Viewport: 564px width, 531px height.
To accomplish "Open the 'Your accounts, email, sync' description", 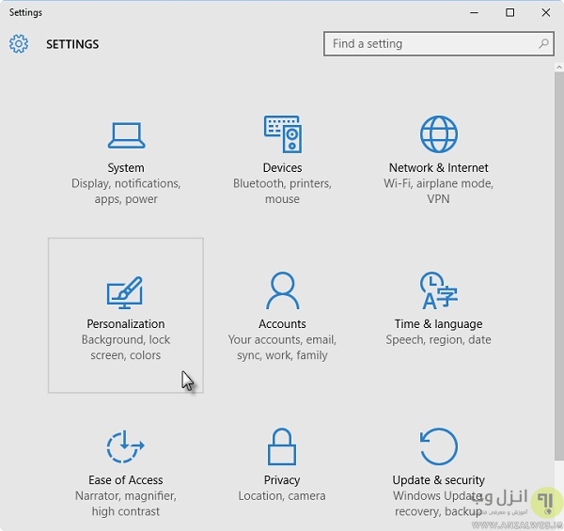I will pos(282,348).
